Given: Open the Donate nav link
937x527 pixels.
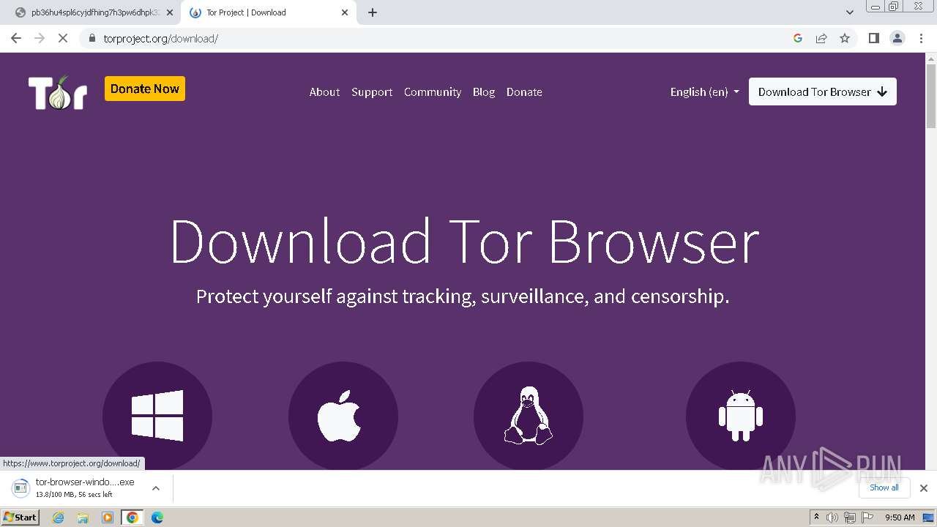Looking at the screenshot, I should pos(524,91).
